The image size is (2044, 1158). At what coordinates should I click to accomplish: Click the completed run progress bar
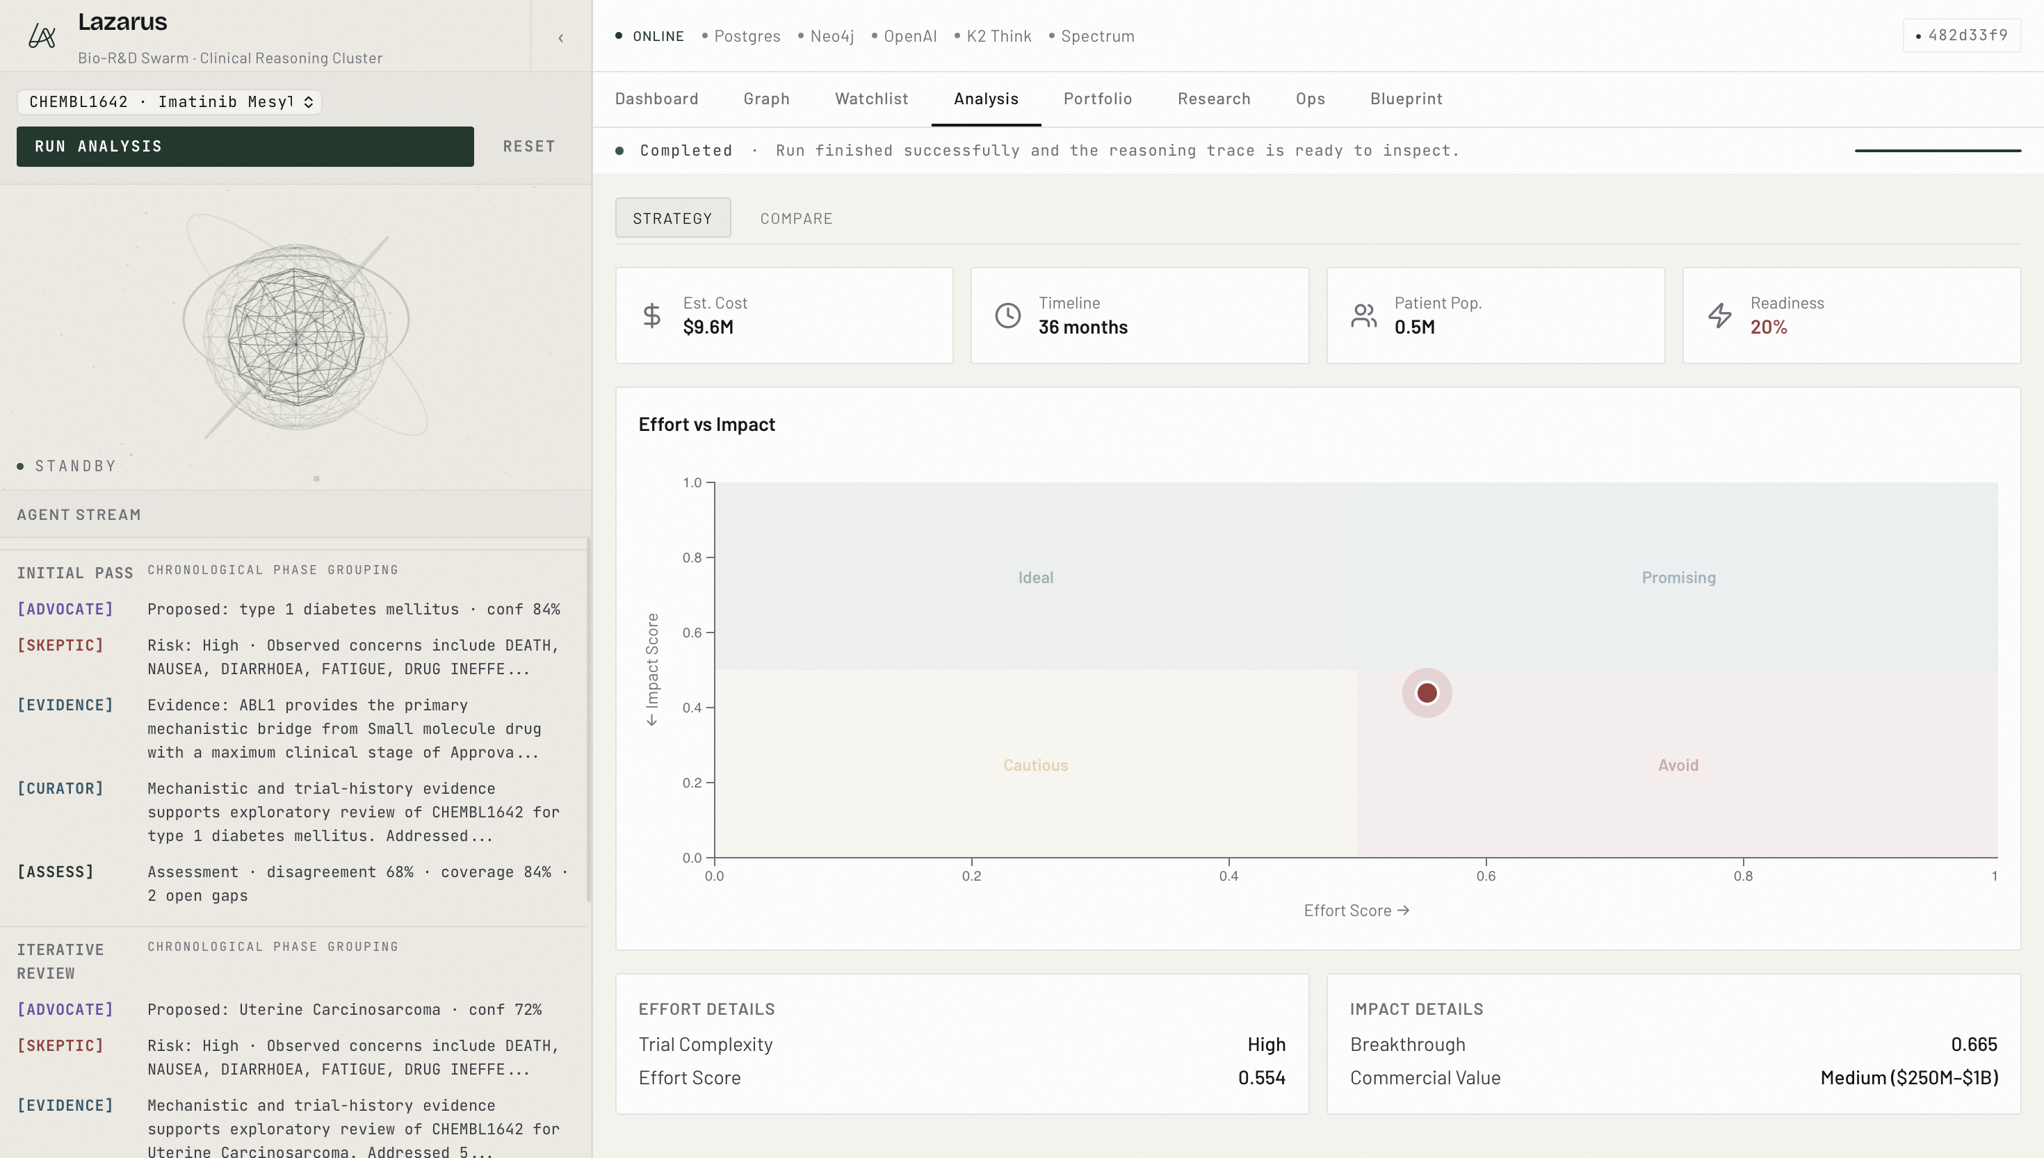click(1938, 150)
